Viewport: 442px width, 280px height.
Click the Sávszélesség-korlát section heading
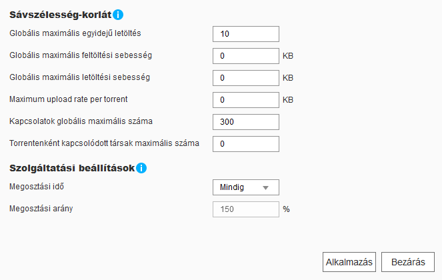(x=60, y=14)
